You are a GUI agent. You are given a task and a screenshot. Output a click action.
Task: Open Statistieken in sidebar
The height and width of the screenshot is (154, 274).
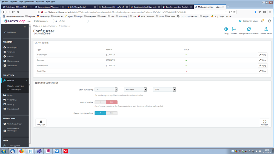click(x=12, y=65)
